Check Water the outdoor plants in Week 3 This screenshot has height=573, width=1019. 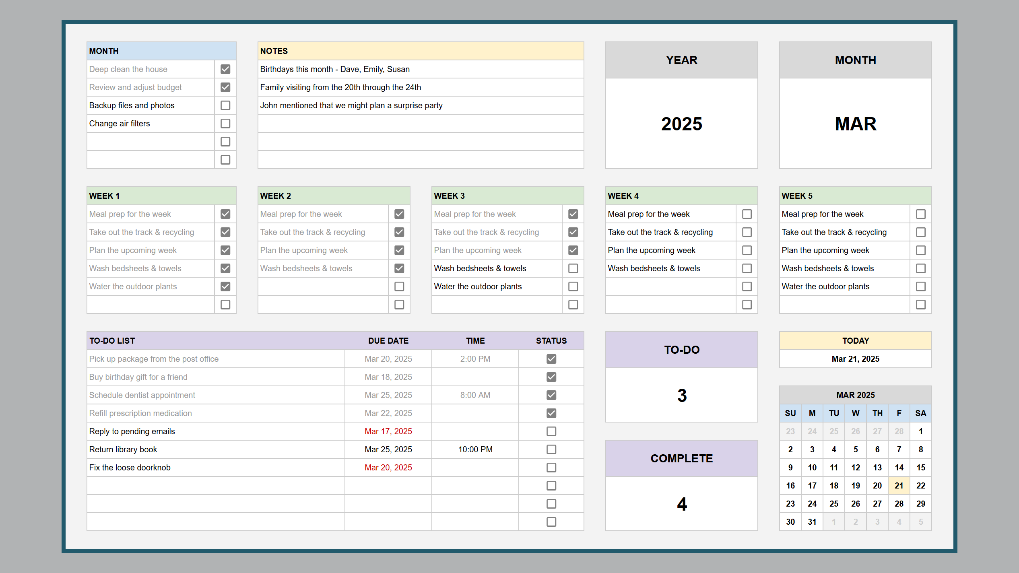pyautogui.click(x=573, y=286)
